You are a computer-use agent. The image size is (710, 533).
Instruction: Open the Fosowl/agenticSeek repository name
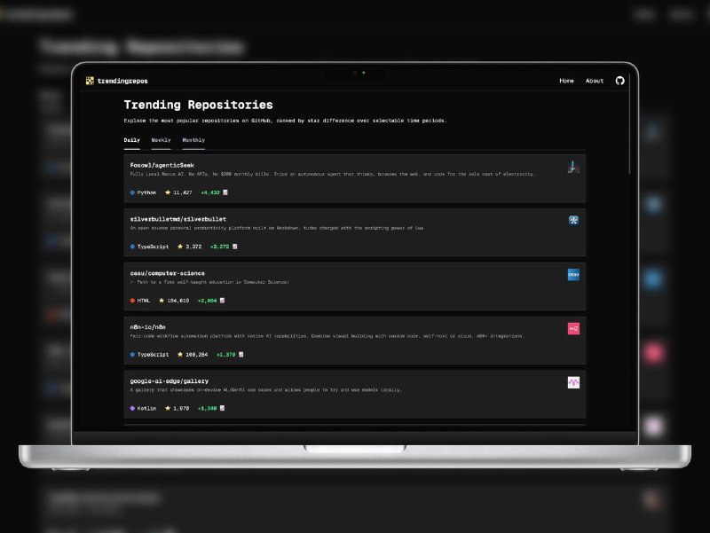(162, 164)
